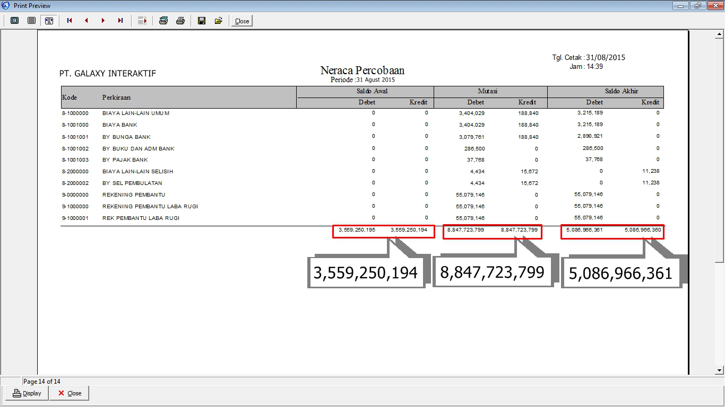The image size is (725, 407).
Task: Switch to 100% zoom view icon
Action: pos(31,21)
